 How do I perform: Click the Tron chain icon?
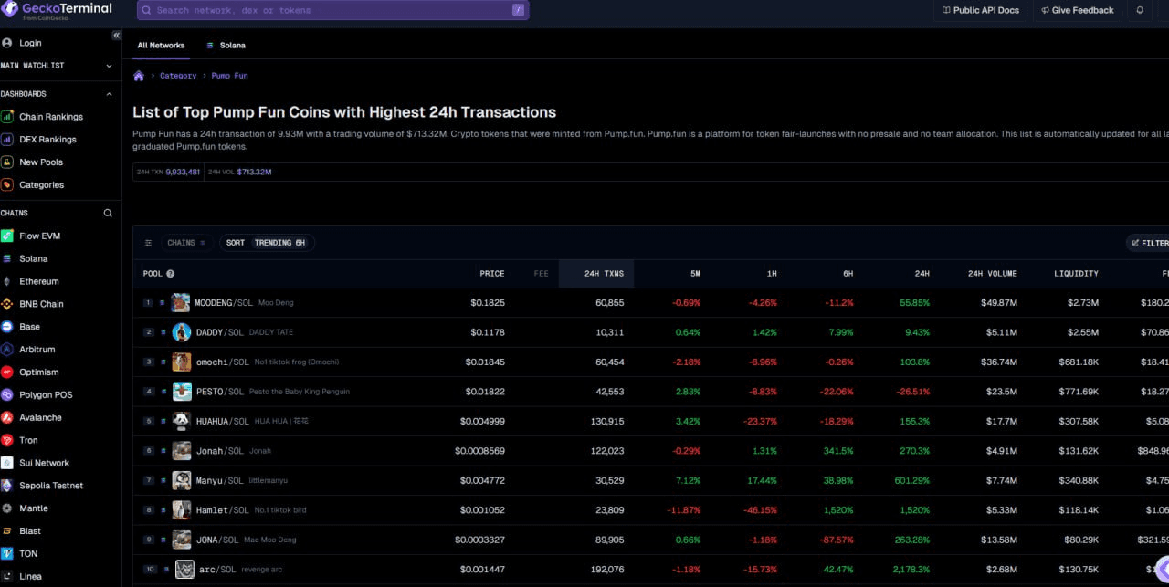click(x=7, y=440)
